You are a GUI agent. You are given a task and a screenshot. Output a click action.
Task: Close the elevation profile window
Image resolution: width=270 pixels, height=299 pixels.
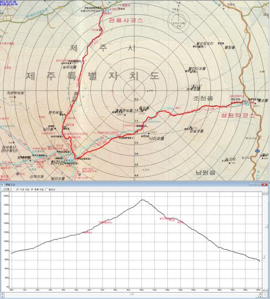pos(265,184)
